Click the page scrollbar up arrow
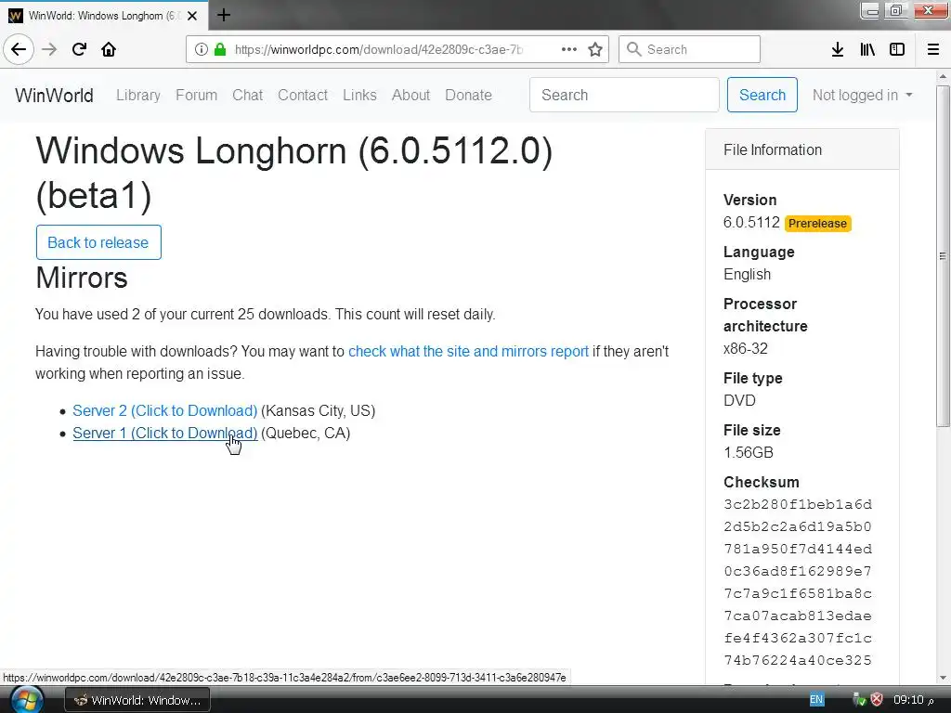This screenshot has width=951, height=713. point(943,76)
